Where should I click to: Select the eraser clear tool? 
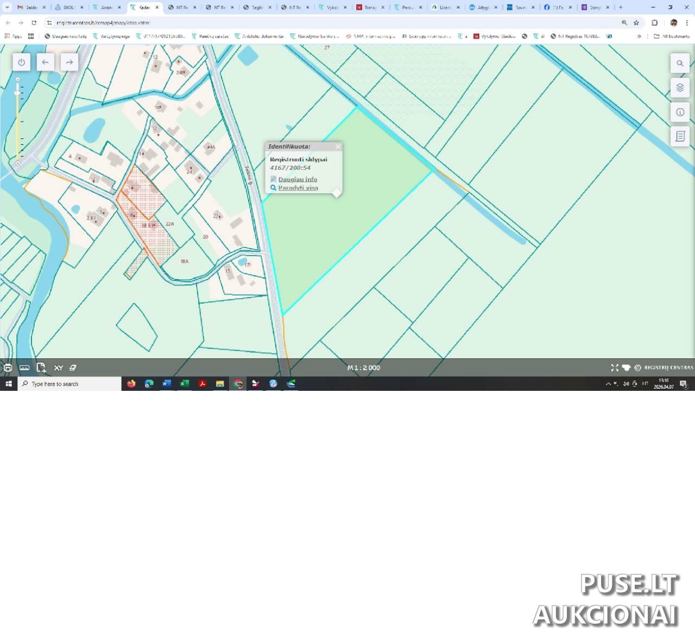point(73,368)
